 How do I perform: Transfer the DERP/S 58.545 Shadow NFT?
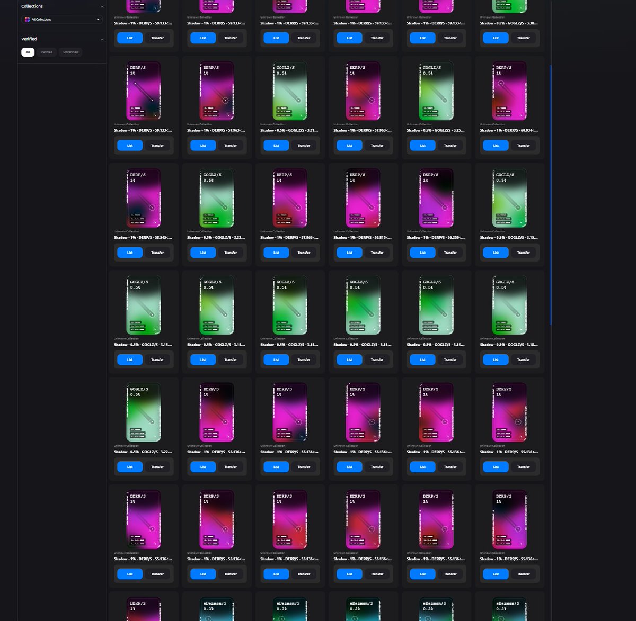(157, 253)
